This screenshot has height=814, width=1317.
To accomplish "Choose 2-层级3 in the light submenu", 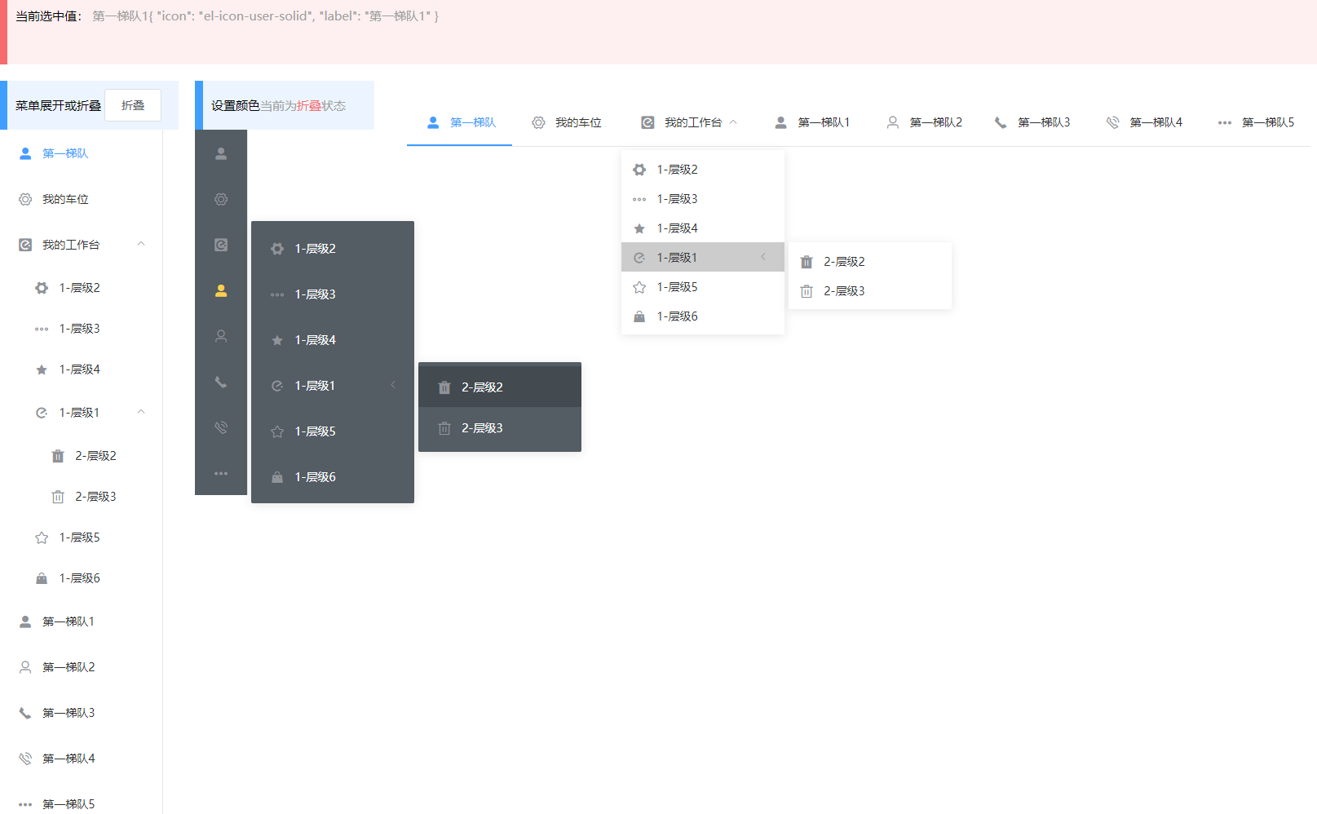I will pos(870,291).
